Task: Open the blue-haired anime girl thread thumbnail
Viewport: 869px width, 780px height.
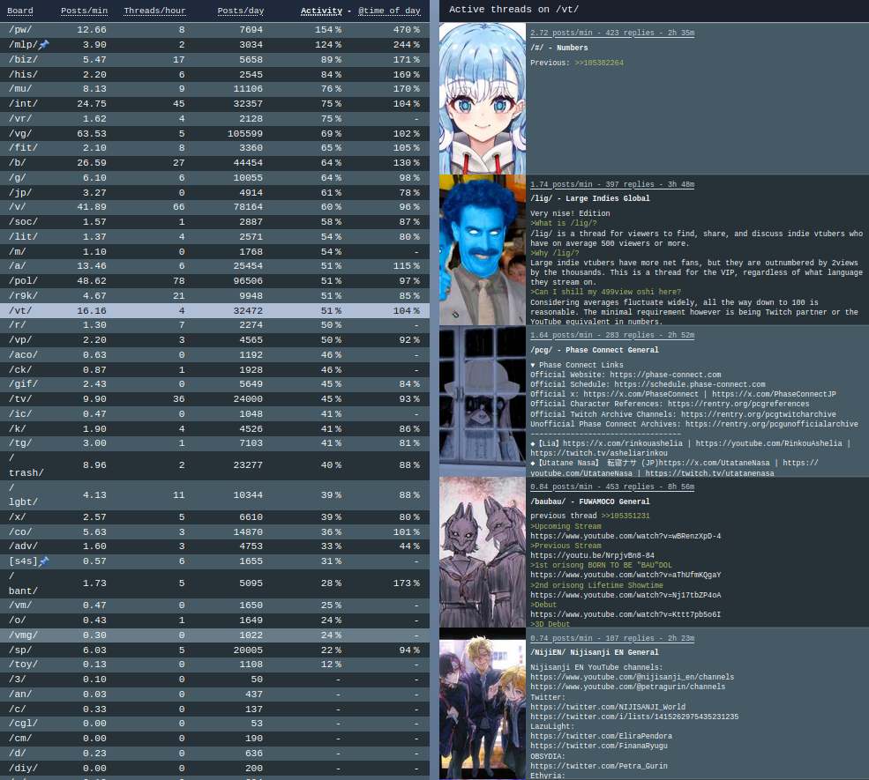Action: tap(483, 99)
